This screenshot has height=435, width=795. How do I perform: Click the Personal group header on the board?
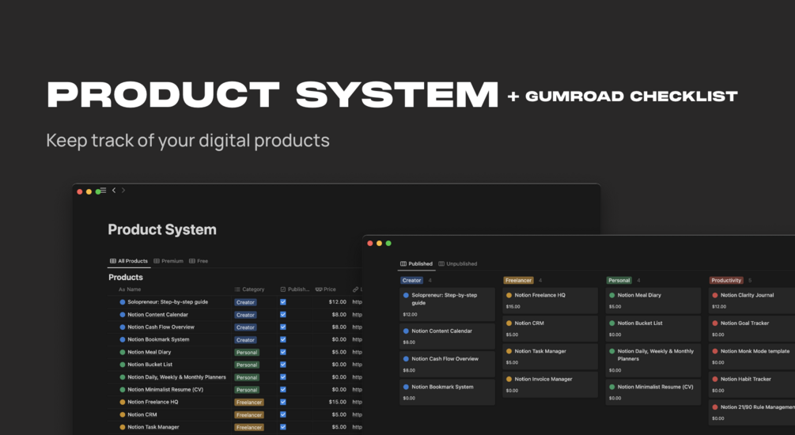[x=619, y=280]
